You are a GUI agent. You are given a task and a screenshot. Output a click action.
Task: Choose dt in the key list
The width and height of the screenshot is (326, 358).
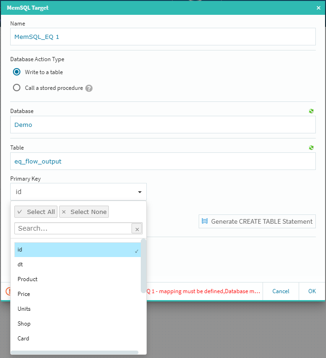(x=77, y=264)
